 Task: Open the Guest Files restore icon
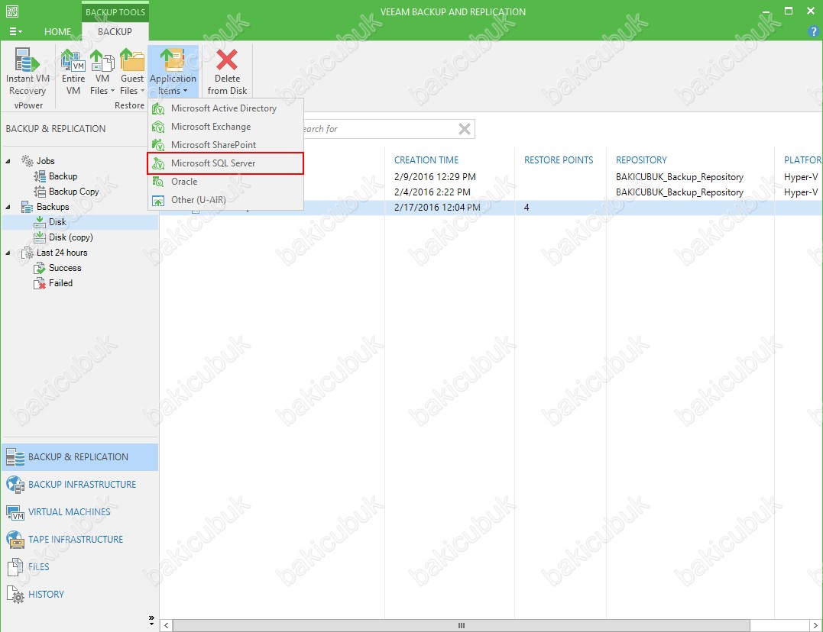[131, 60]
